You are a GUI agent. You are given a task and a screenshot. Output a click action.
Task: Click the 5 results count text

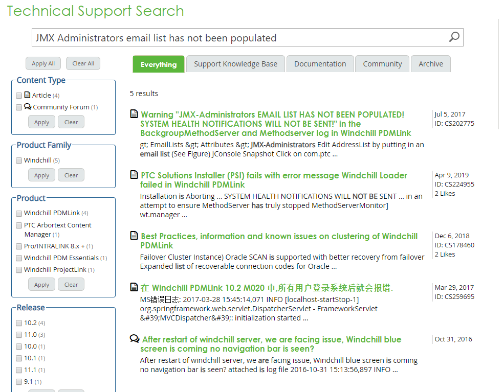pos(144,94)
